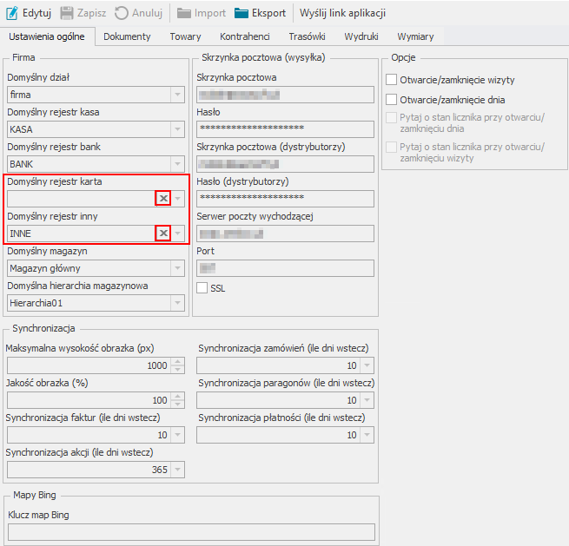Clear the Domyślny rejestr karta field with X
The height and width of the screenshot is (546, 569).
(162, 199)
